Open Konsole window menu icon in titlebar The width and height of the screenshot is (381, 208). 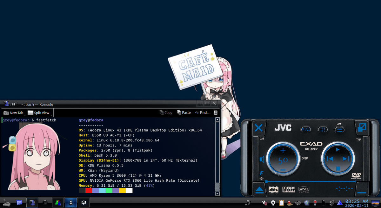click(x=6, y=104)
